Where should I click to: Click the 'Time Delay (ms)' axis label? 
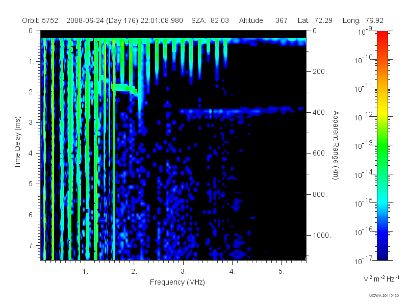pyautogui.click(x=17, y=142)
